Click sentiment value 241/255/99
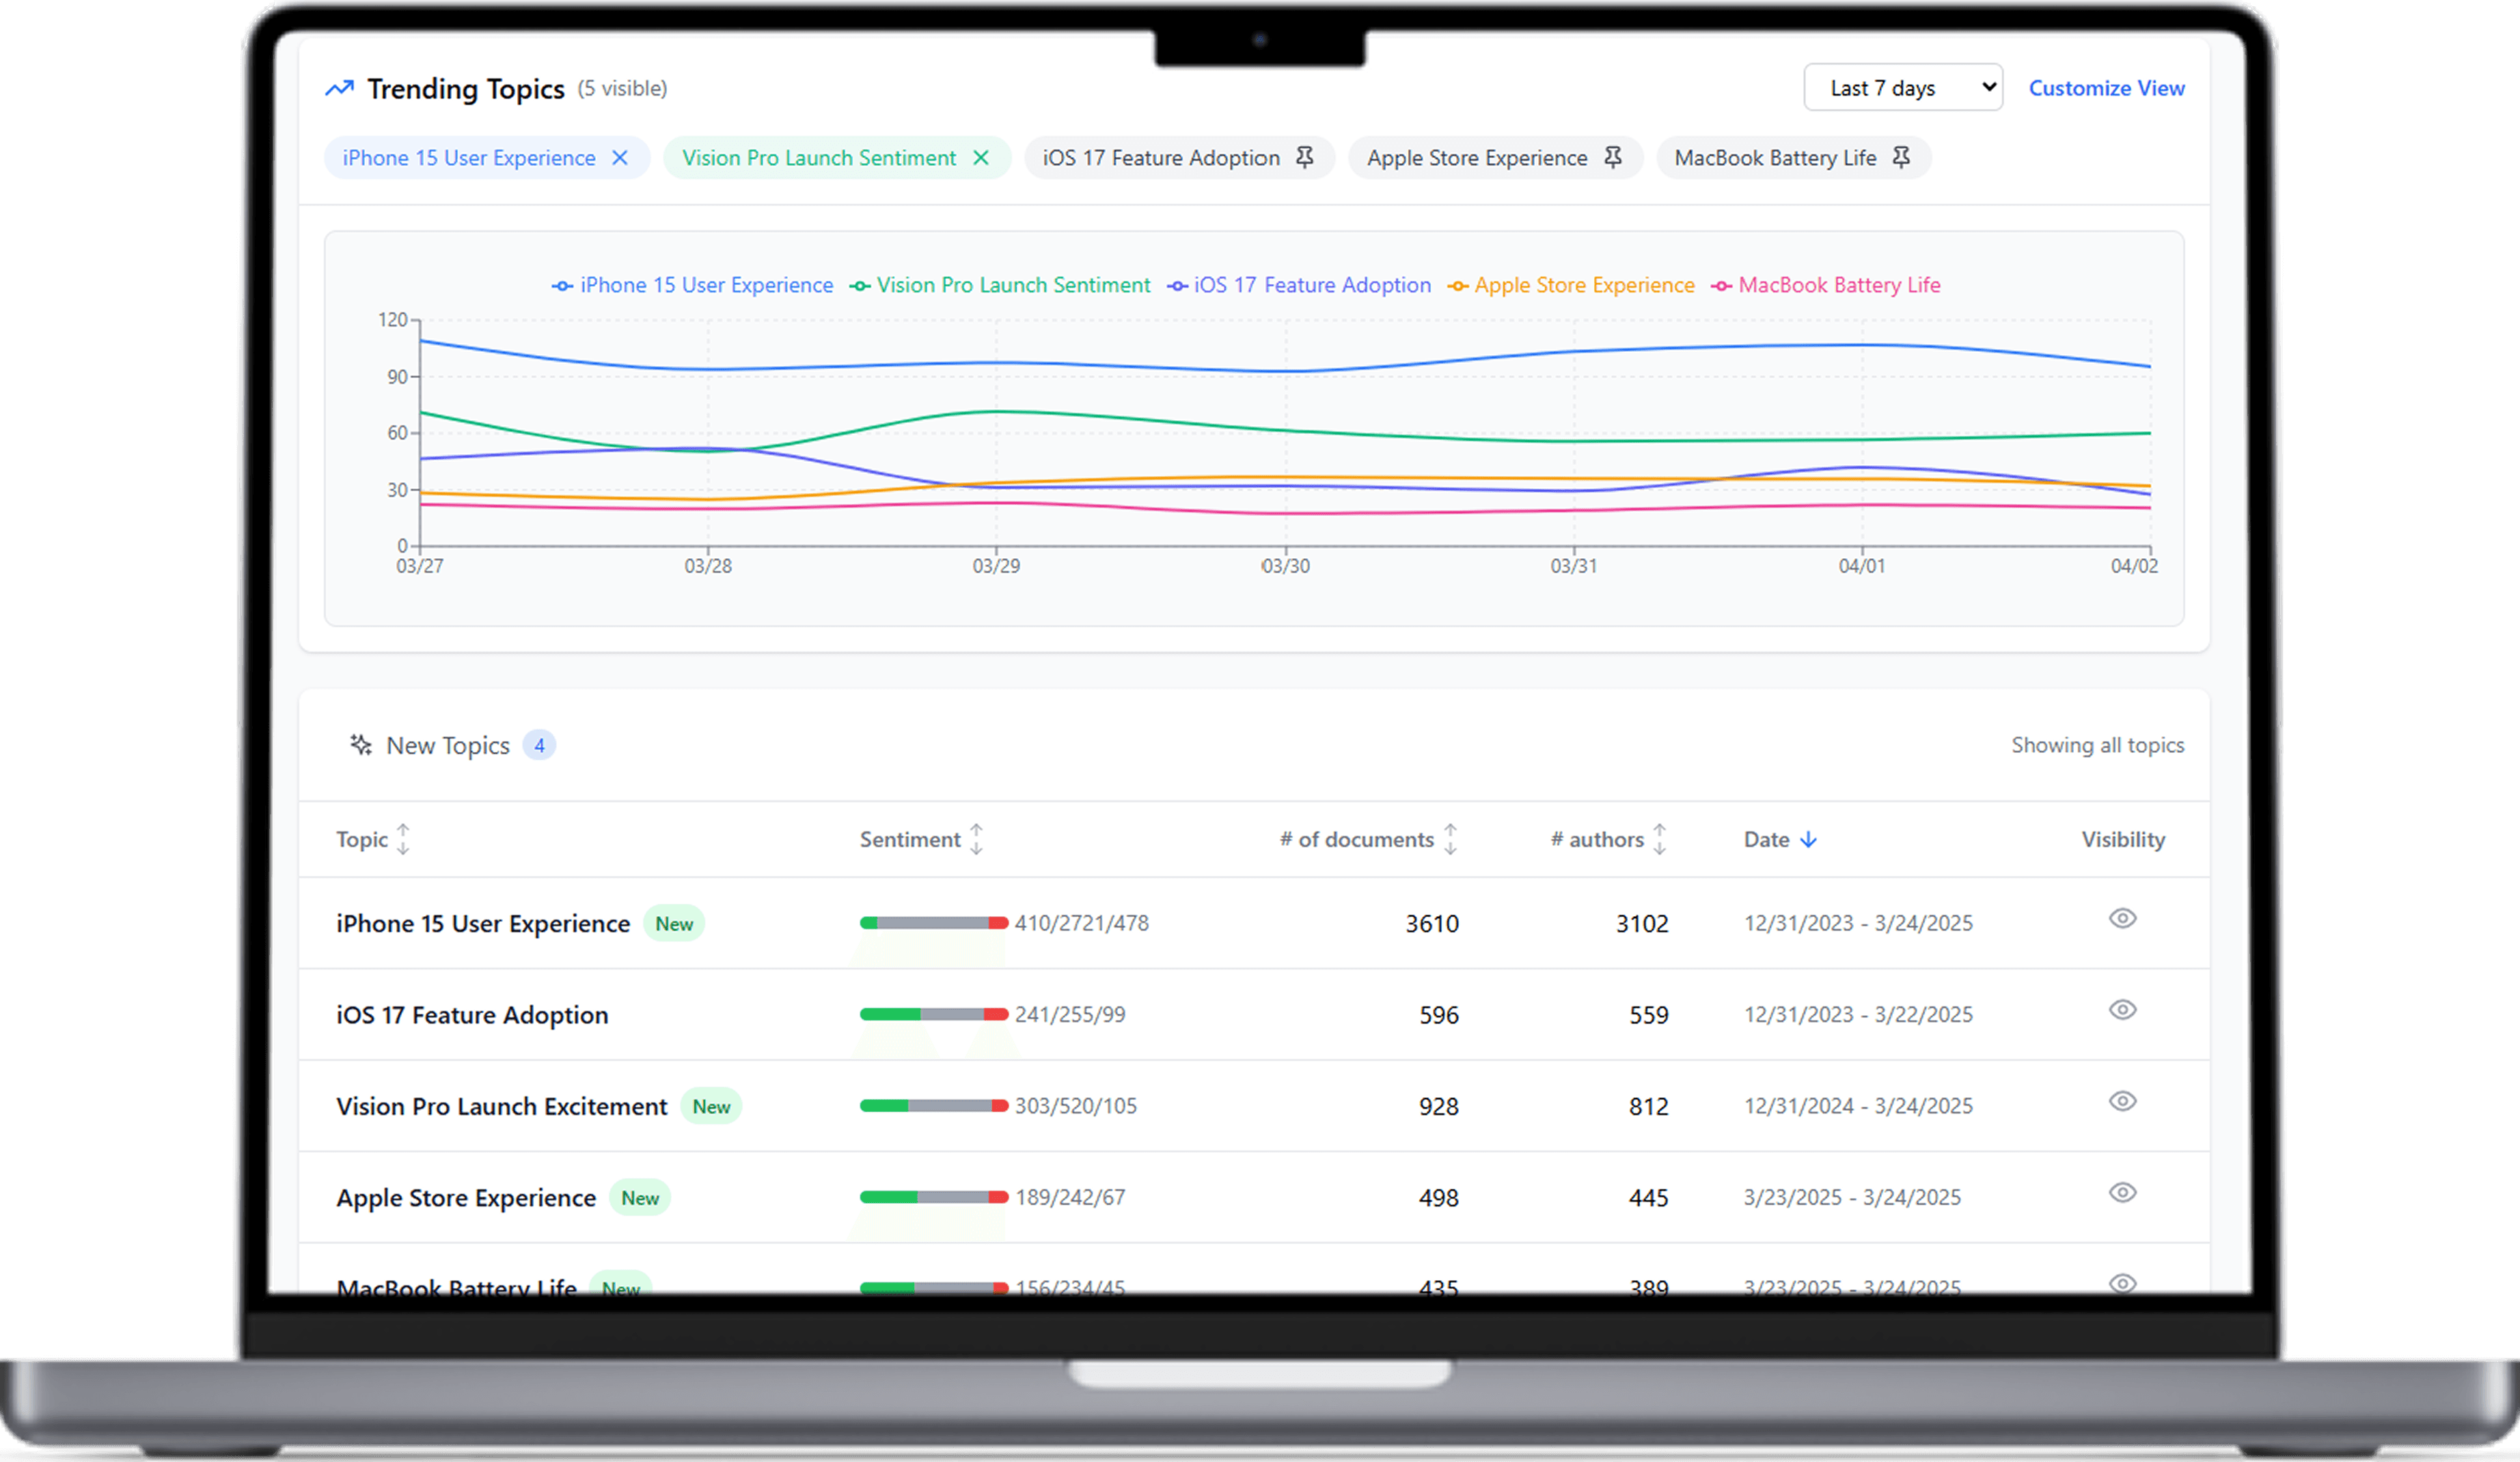 tap(1070, 1015)
